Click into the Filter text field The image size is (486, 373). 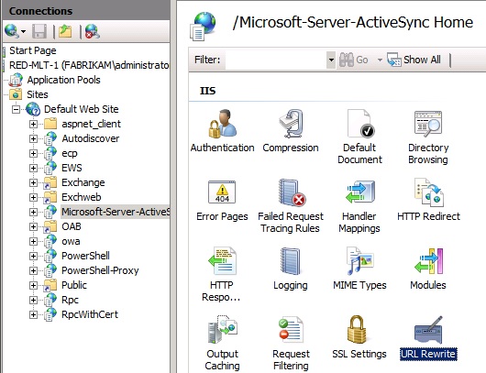pos(276,60)
